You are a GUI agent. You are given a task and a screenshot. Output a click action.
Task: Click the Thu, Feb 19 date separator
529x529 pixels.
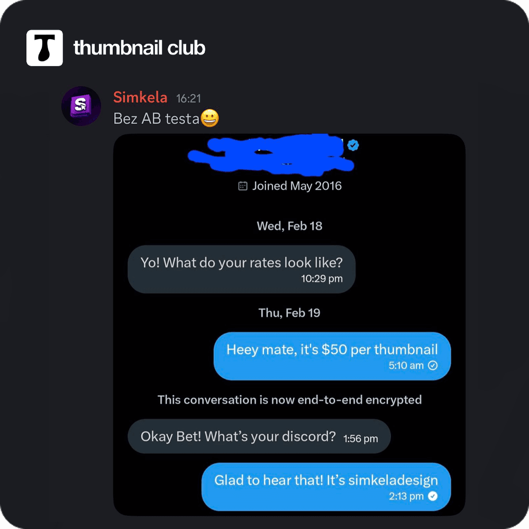click(289, 313)
